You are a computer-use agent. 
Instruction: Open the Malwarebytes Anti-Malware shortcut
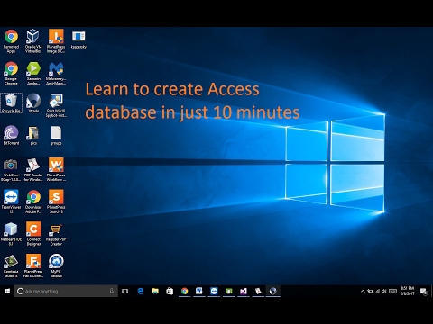56,74
